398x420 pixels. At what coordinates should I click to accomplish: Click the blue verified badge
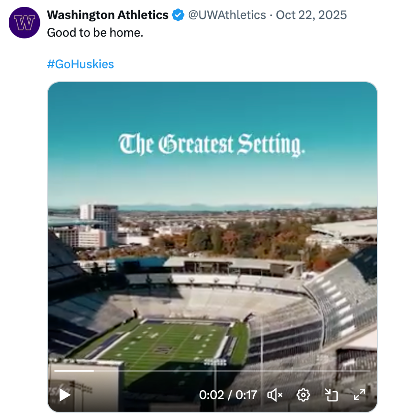click(x=178, y=15)
